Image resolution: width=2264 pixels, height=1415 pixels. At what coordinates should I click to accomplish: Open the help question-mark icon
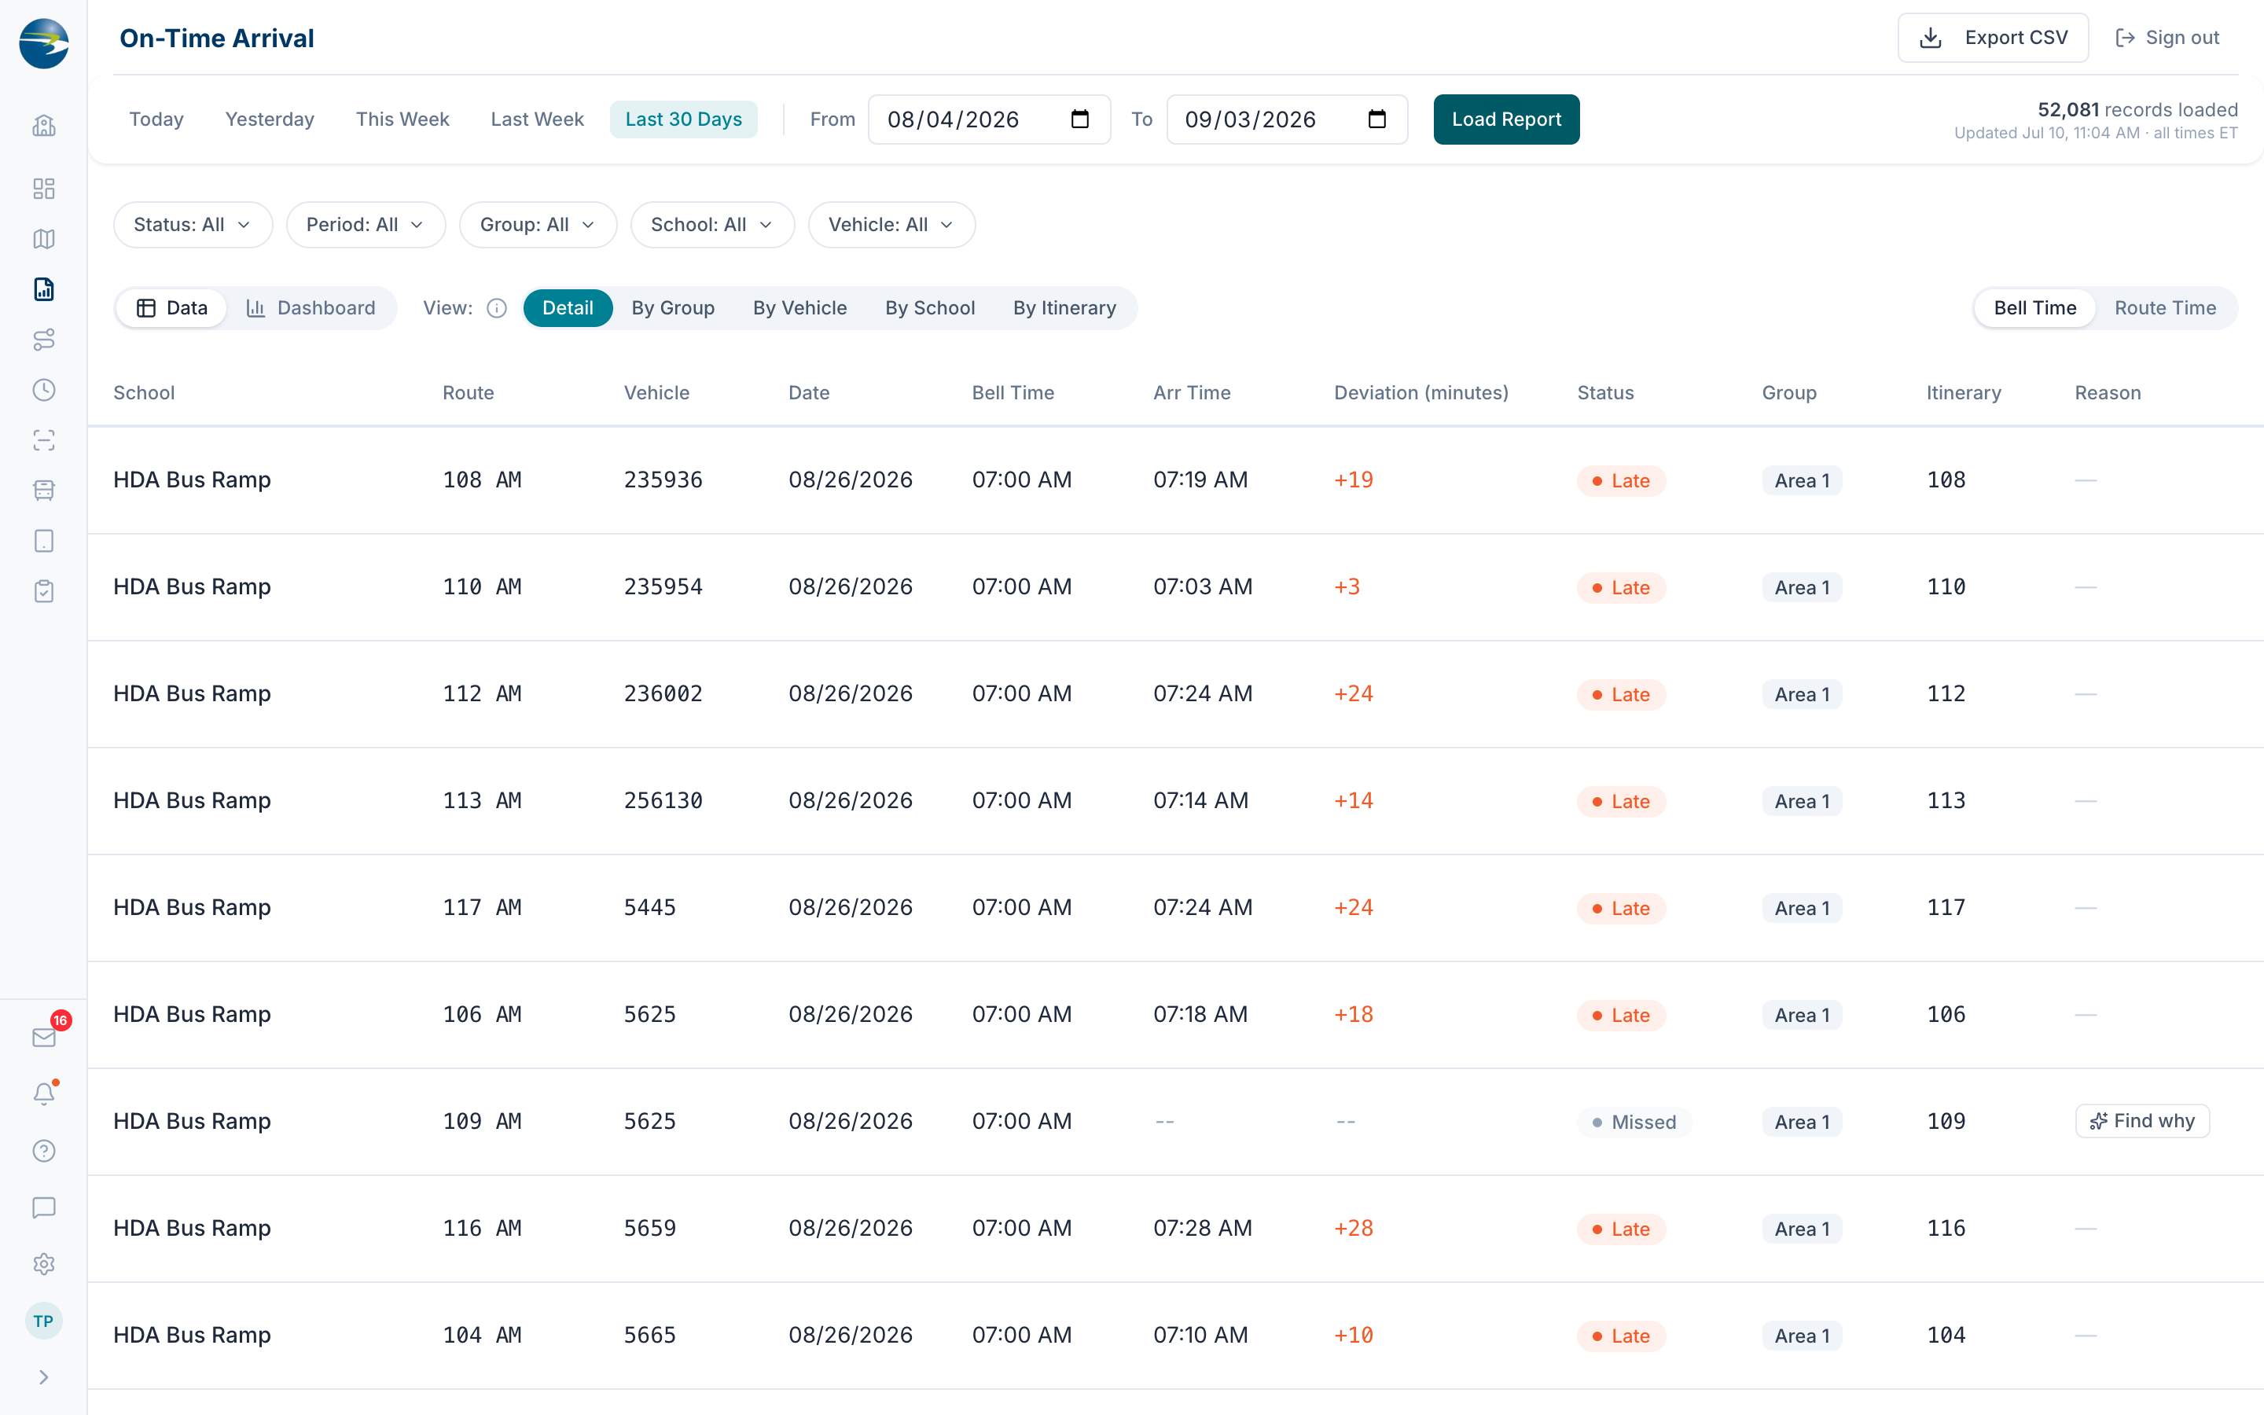(x=44, y=1151)
